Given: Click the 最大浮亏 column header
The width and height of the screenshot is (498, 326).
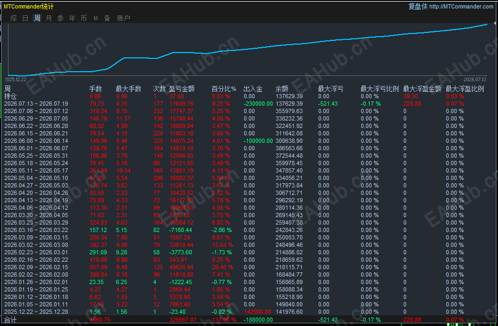Looking at the screenshot, I should (330, 89).
